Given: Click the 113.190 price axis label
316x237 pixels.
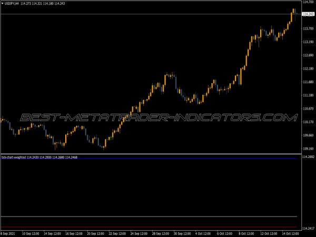Looking at the screenshot, I should (308, 42).
